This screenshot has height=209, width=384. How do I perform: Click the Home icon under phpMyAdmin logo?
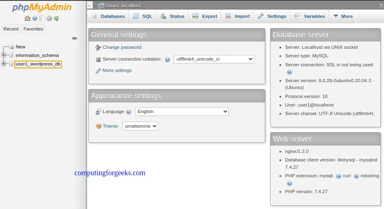[x=27, y=18]
